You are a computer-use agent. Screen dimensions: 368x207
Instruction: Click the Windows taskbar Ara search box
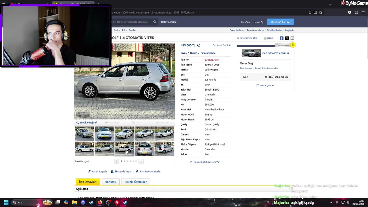point(32,202)
